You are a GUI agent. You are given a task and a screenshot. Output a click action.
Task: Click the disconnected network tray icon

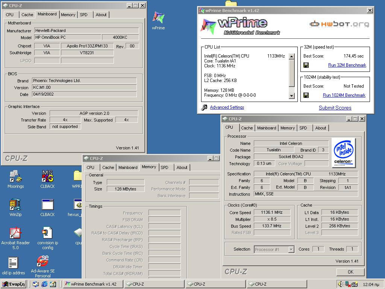pyautogui.click(x=347, y=284)
